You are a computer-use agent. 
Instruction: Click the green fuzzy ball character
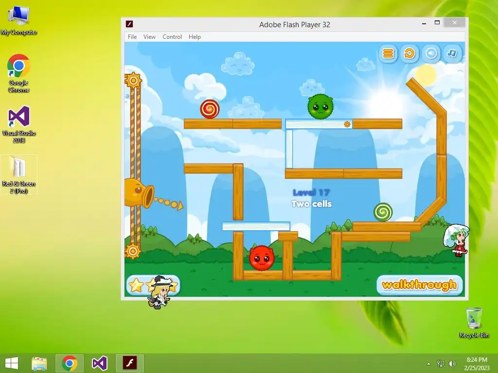[x=320, y=107]
